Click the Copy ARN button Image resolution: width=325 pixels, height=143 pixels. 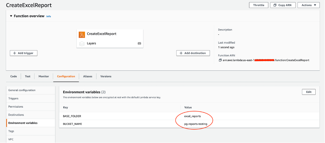coord(283,5)
